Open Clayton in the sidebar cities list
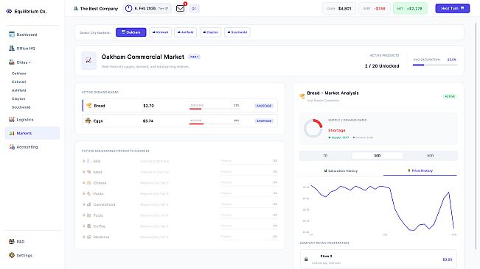This screenshot has width=480, height=269. coord(18,98)
